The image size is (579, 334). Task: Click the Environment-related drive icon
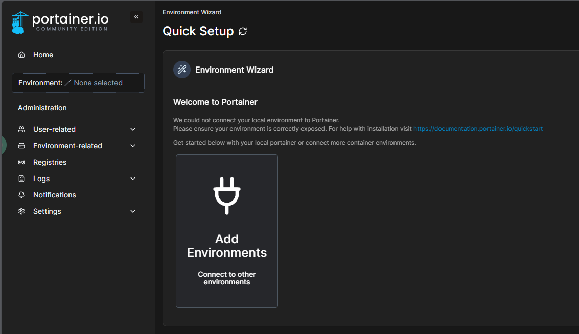pyautogui.click(x=21, y=146)
